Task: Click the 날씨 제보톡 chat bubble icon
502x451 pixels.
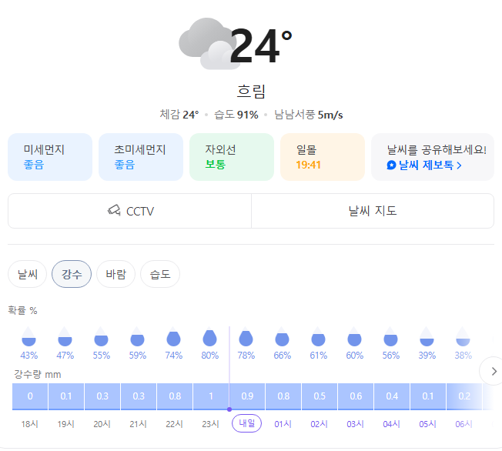Action: pyautogui.click(x=391, y=165)
